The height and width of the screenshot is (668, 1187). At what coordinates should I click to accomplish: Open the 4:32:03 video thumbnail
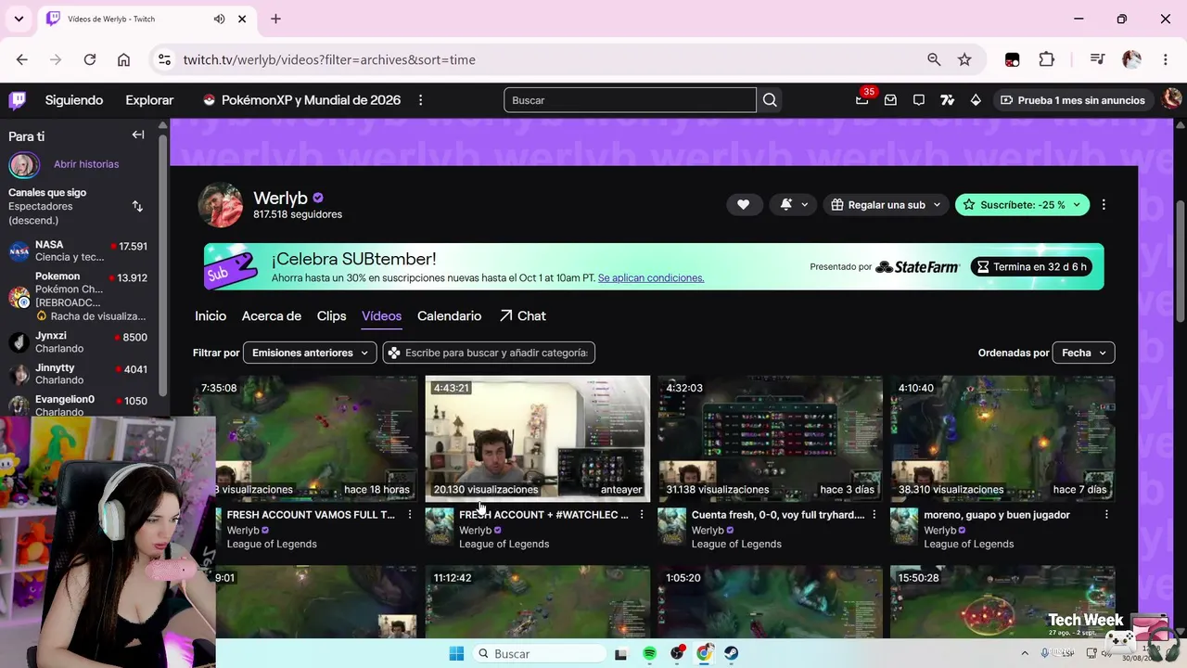click(x=770, y=438)
